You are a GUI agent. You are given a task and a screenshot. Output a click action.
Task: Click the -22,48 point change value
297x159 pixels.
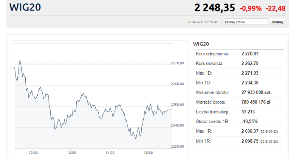click(x=275, y=9)
